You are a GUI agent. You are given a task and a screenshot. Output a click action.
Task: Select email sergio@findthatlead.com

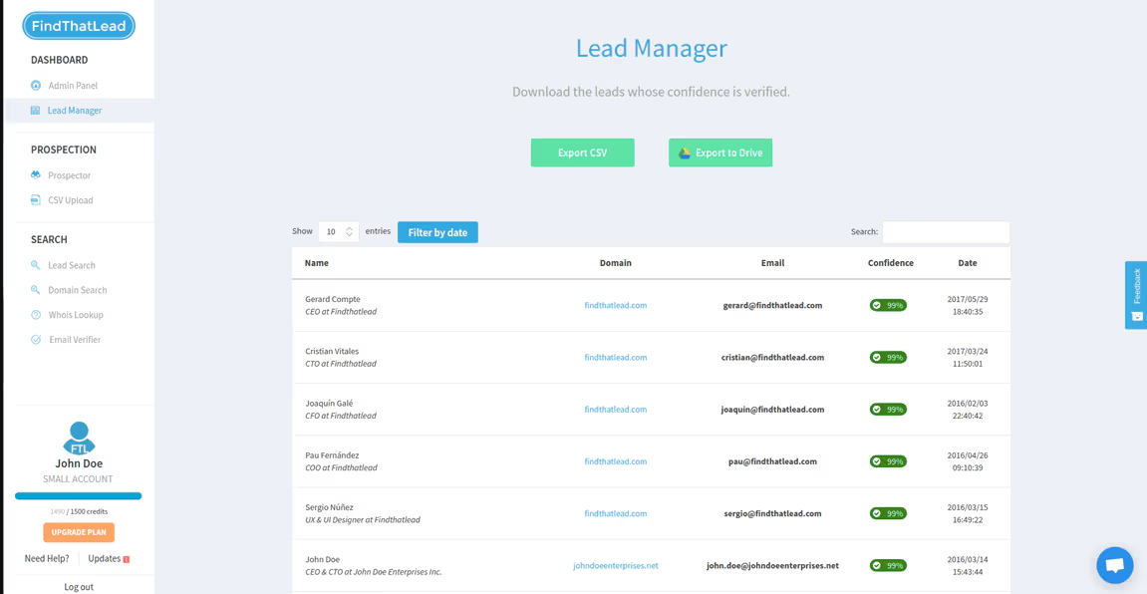[x=772, y=513]
